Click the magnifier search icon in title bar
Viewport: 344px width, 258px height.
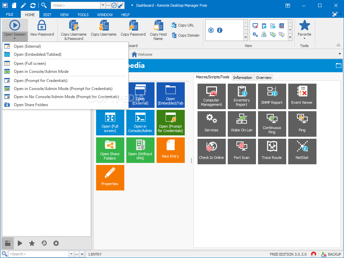coord(44,5)
